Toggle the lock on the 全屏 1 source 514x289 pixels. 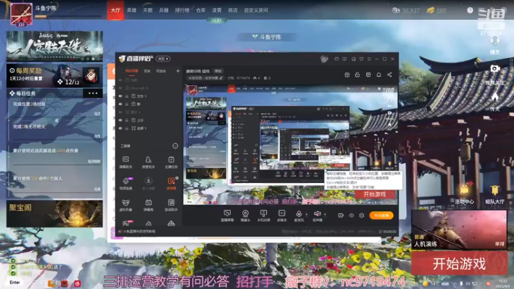127,128
